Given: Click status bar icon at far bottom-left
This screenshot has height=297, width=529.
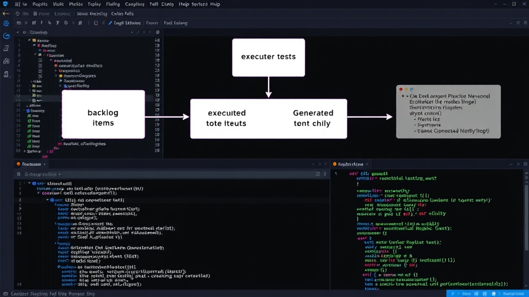Looking at the screenshot, I should tap(5, 293).
